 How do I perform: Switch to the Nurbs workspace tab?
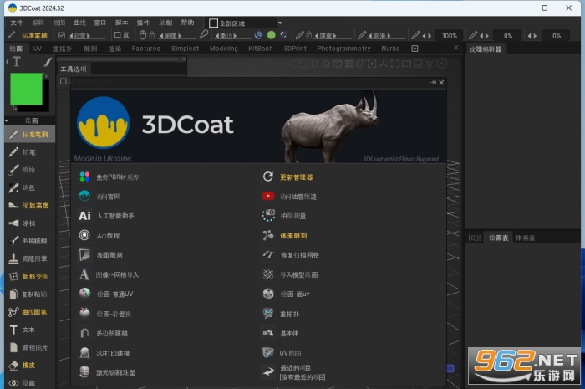390,49
